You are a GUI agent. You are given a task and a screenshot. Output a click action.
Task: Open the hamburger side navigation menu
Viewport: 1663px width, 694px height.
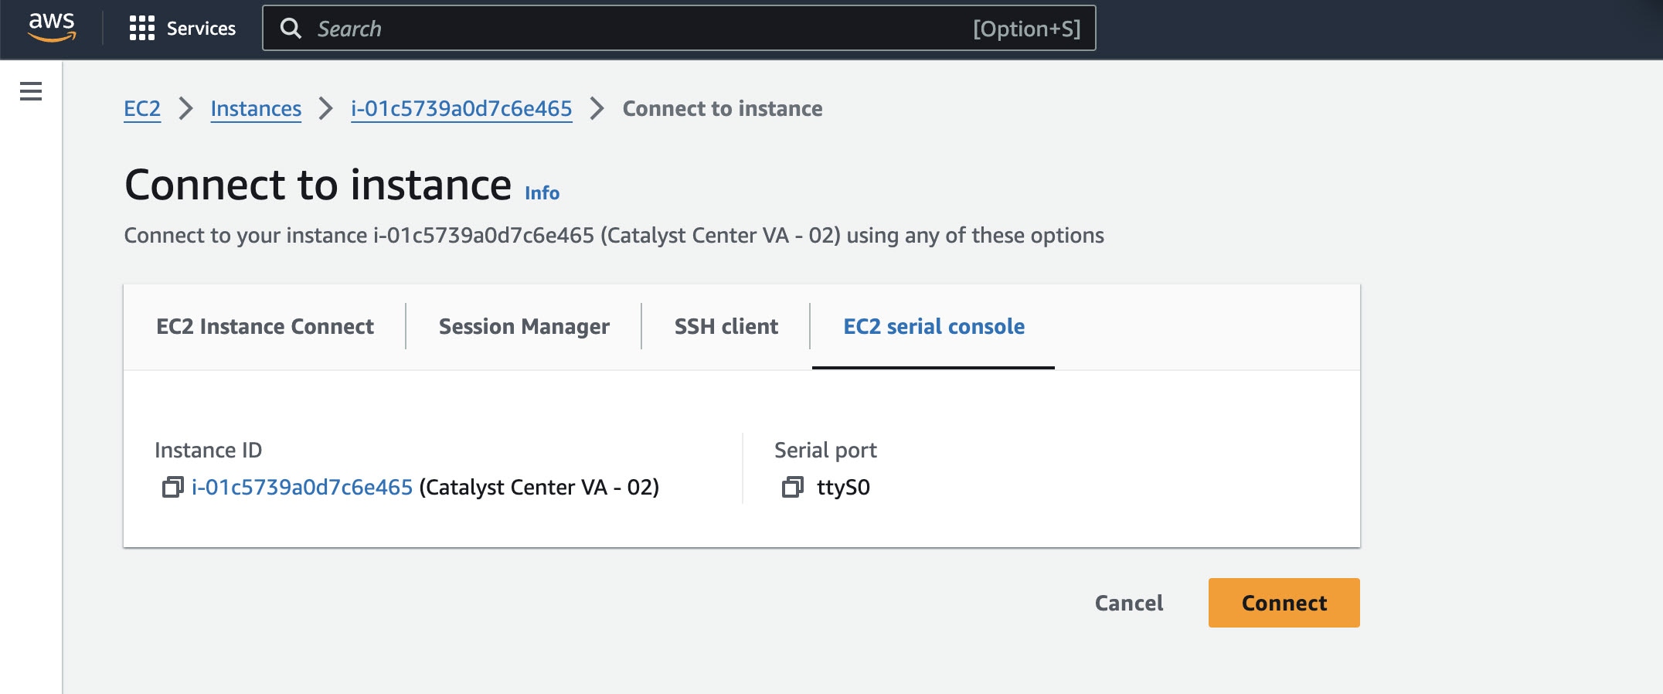click(31, 91)
